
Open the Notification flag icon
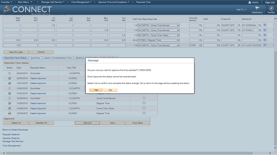(x=257, y=8)
